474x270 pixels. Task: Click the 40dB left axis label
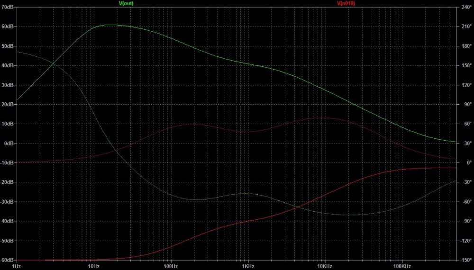point(7,66)
